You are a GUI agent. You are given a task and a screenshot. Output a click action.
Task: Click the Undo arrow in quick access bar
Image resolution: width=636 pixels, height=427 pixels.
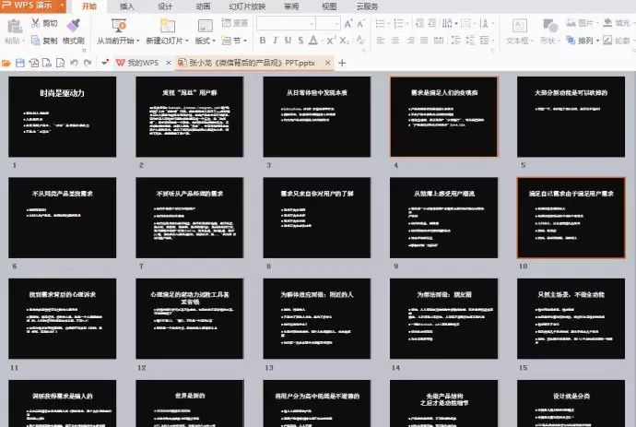coord(74,63)
